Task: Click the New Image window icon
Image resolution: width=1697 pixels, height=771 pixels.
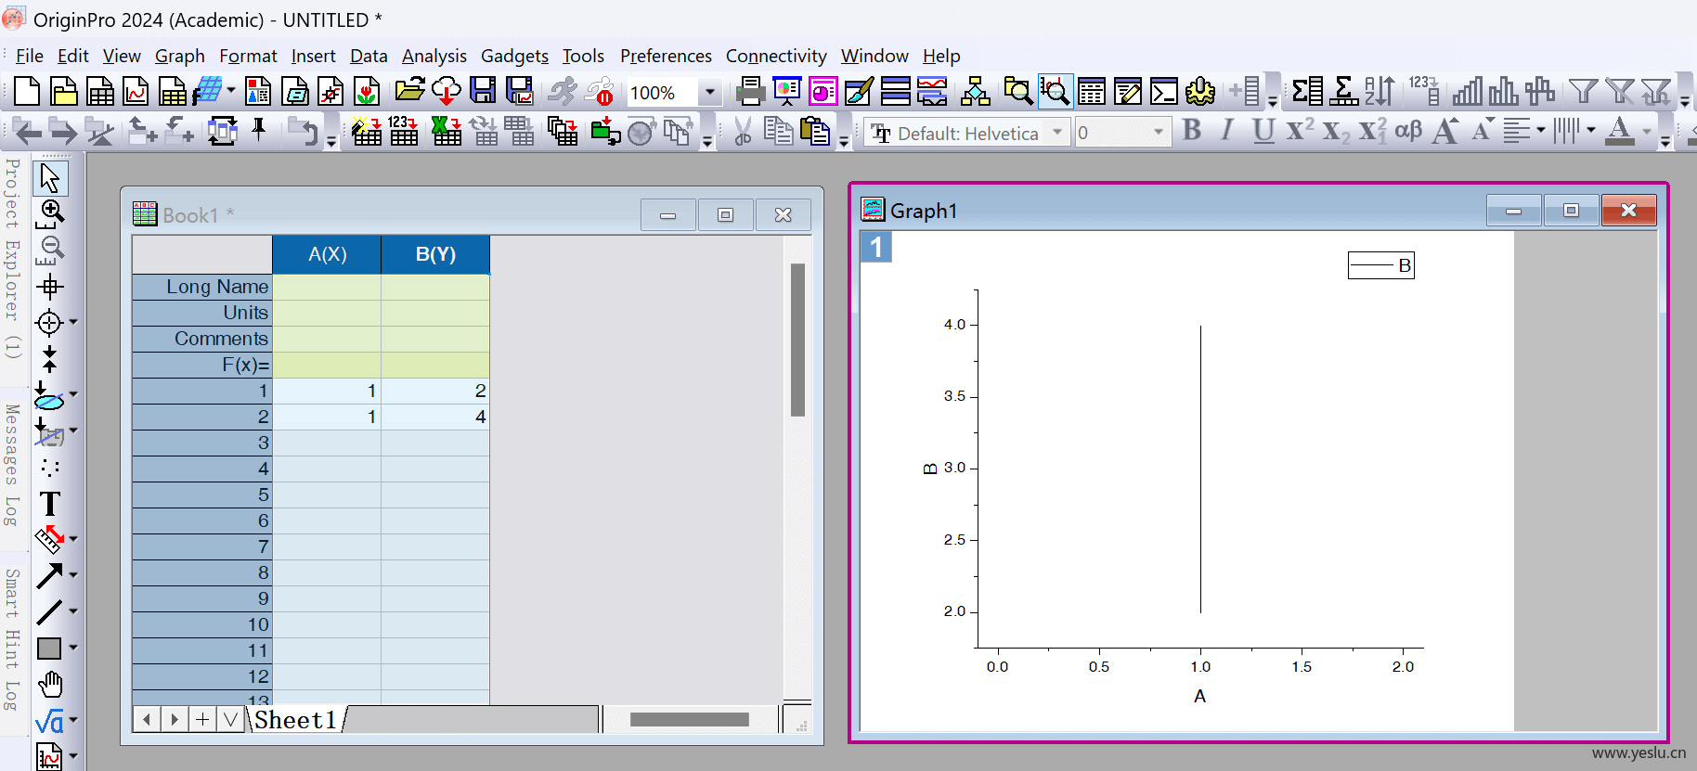Action: 368,92
